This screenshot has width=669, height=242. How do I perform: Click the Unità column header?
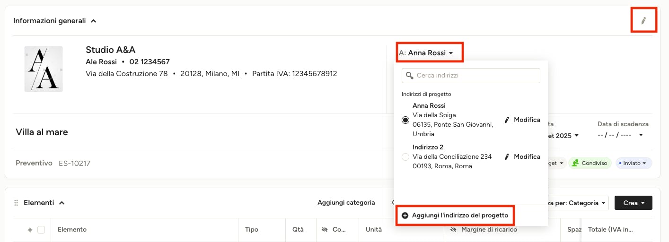point(374,230)
